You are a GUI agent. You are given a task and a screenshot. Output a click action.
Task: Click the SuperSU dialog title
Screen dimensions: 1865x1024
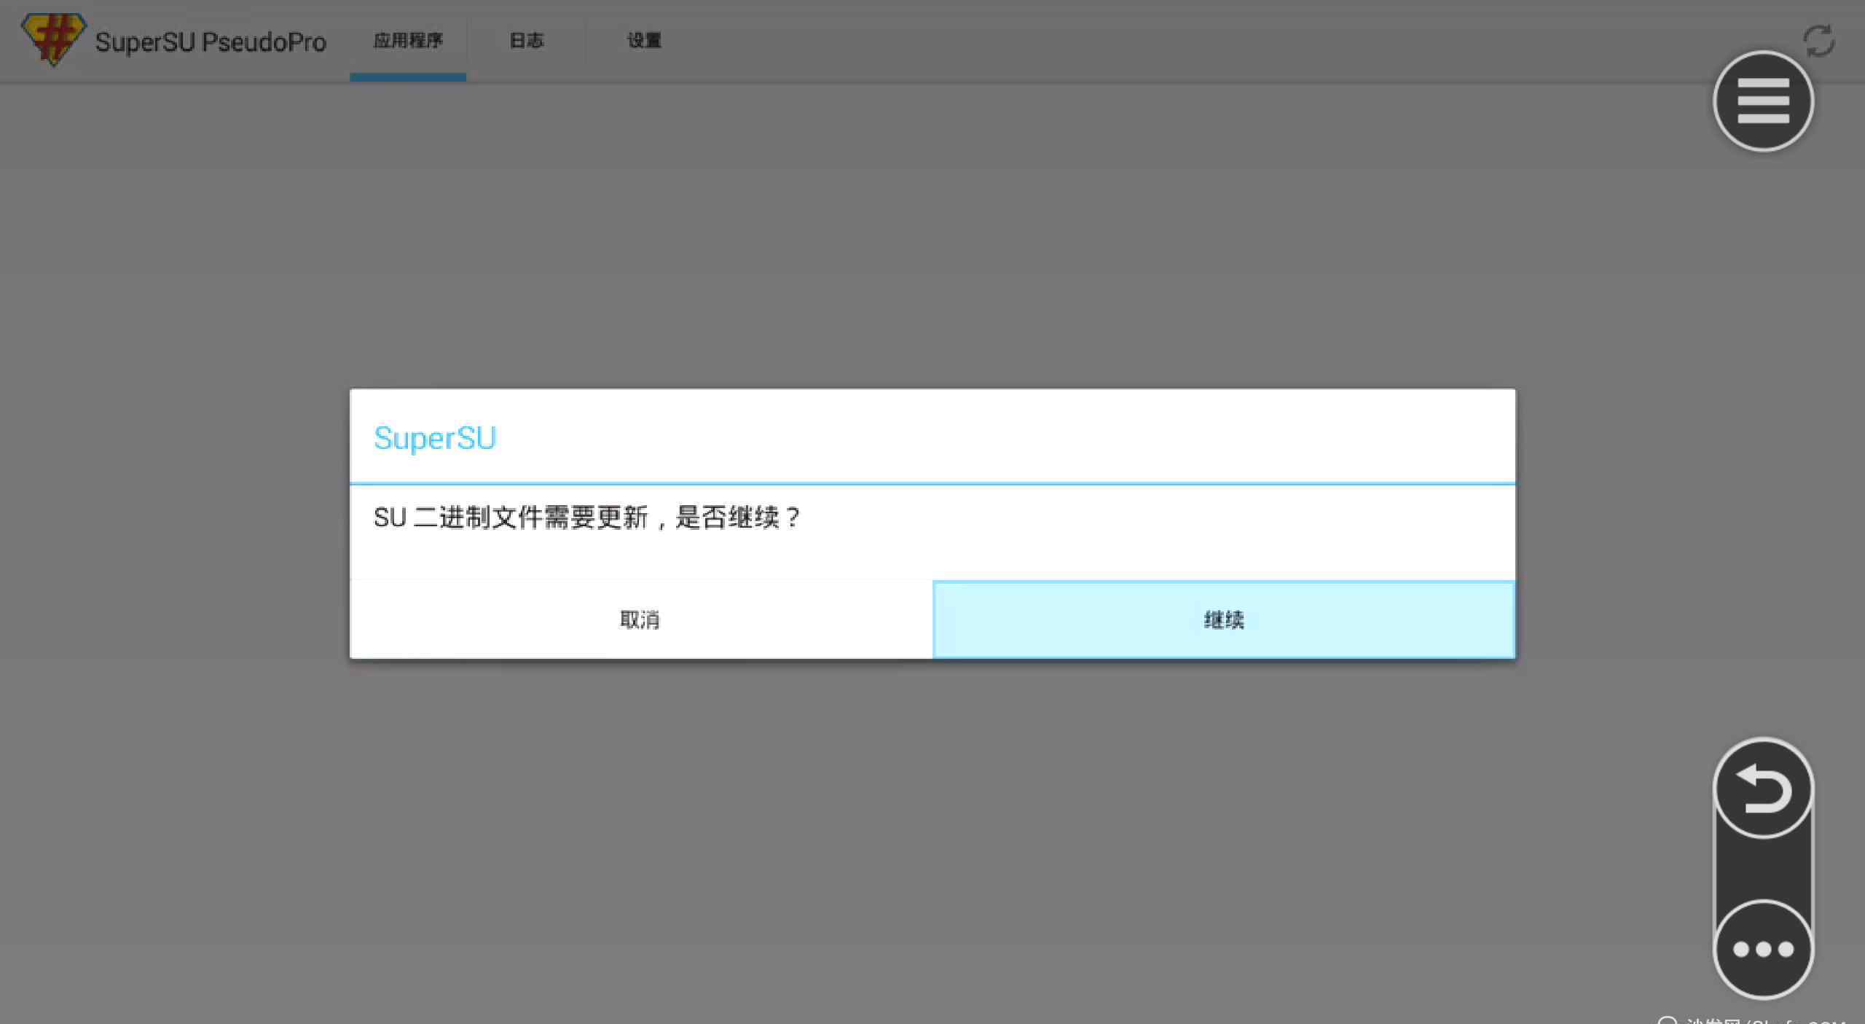[x=435, y=438]
